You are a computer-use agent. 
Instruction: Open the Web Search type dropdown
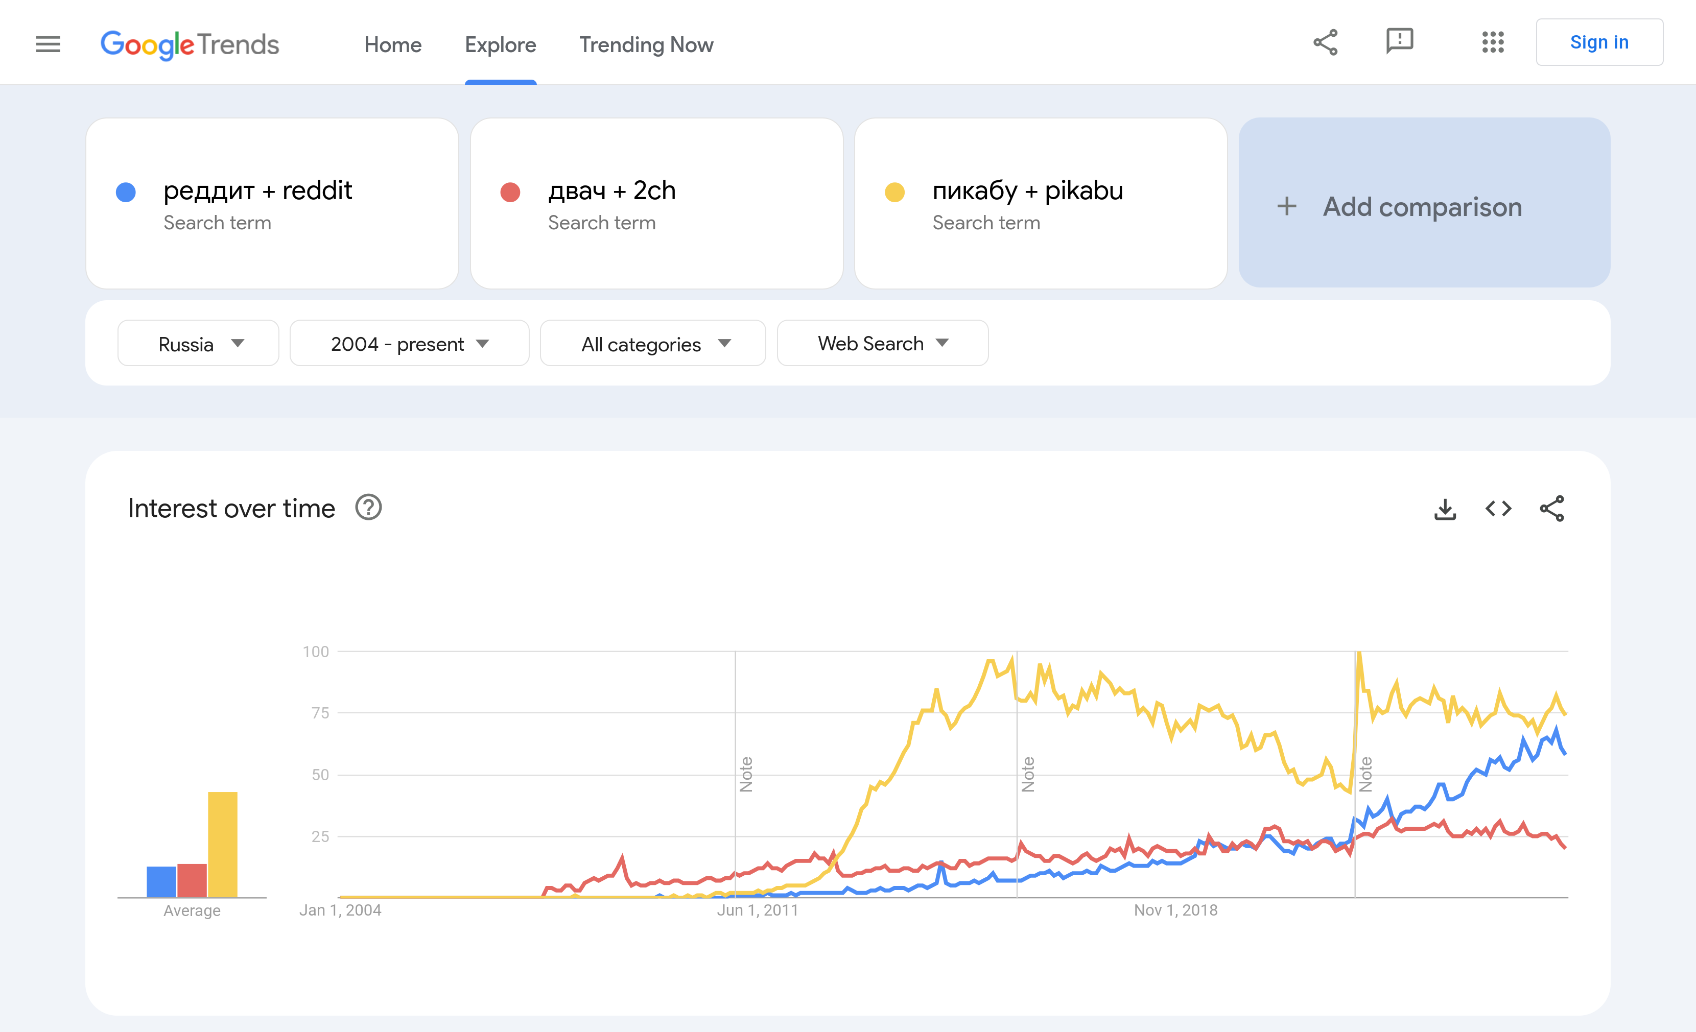click(x=882, y=343)
